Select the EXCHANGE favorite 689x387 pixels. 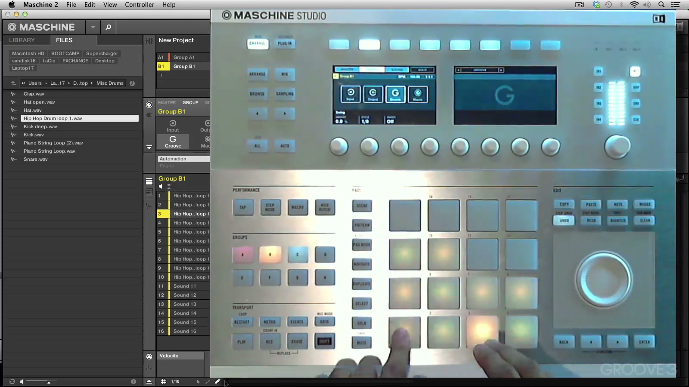click(75, 61)
